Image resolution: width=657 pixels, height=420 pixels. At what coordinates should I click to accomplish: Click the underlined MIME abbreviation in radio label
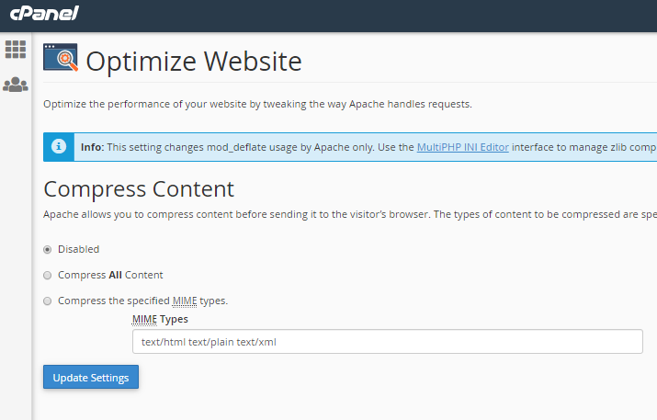185,301
